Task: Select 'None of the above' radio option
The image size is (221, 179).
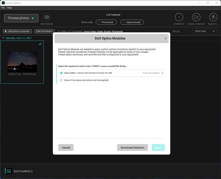Action: pyautogui.click(x=61, y=80)
